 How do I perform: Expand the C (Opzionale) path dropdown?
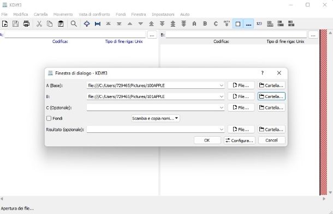221,108
